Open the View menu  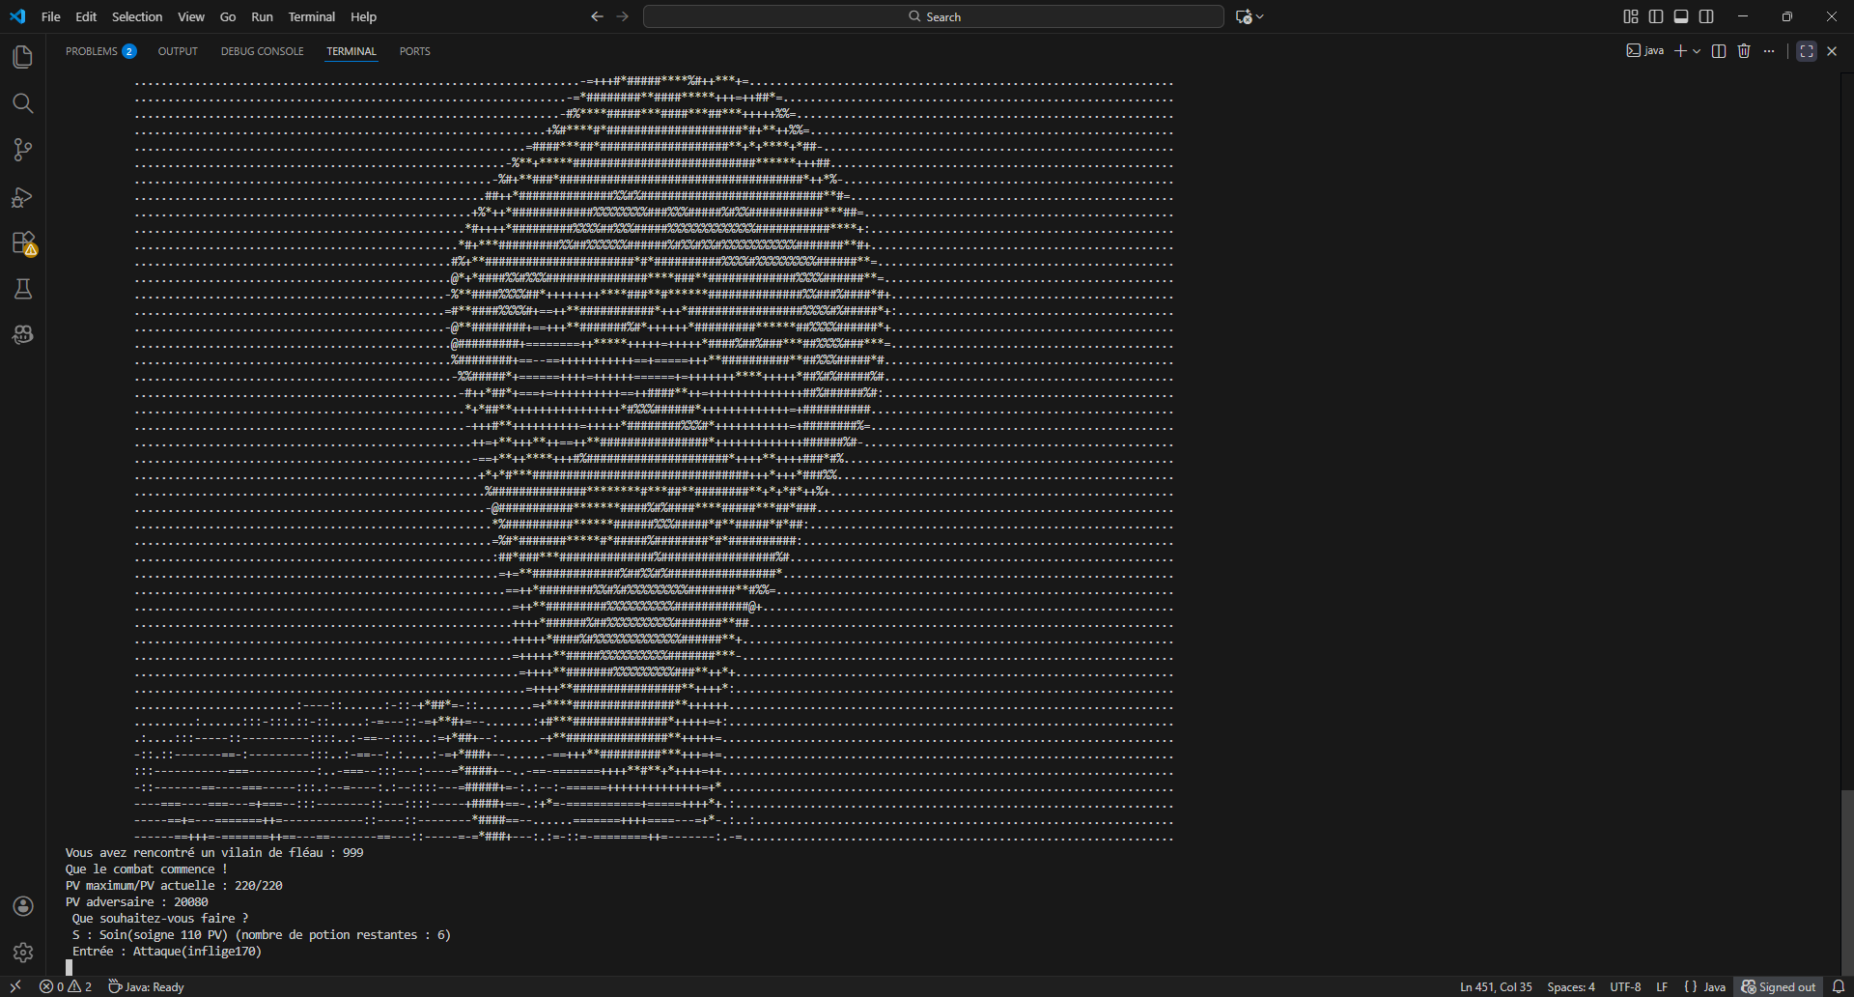coord(191,16)
